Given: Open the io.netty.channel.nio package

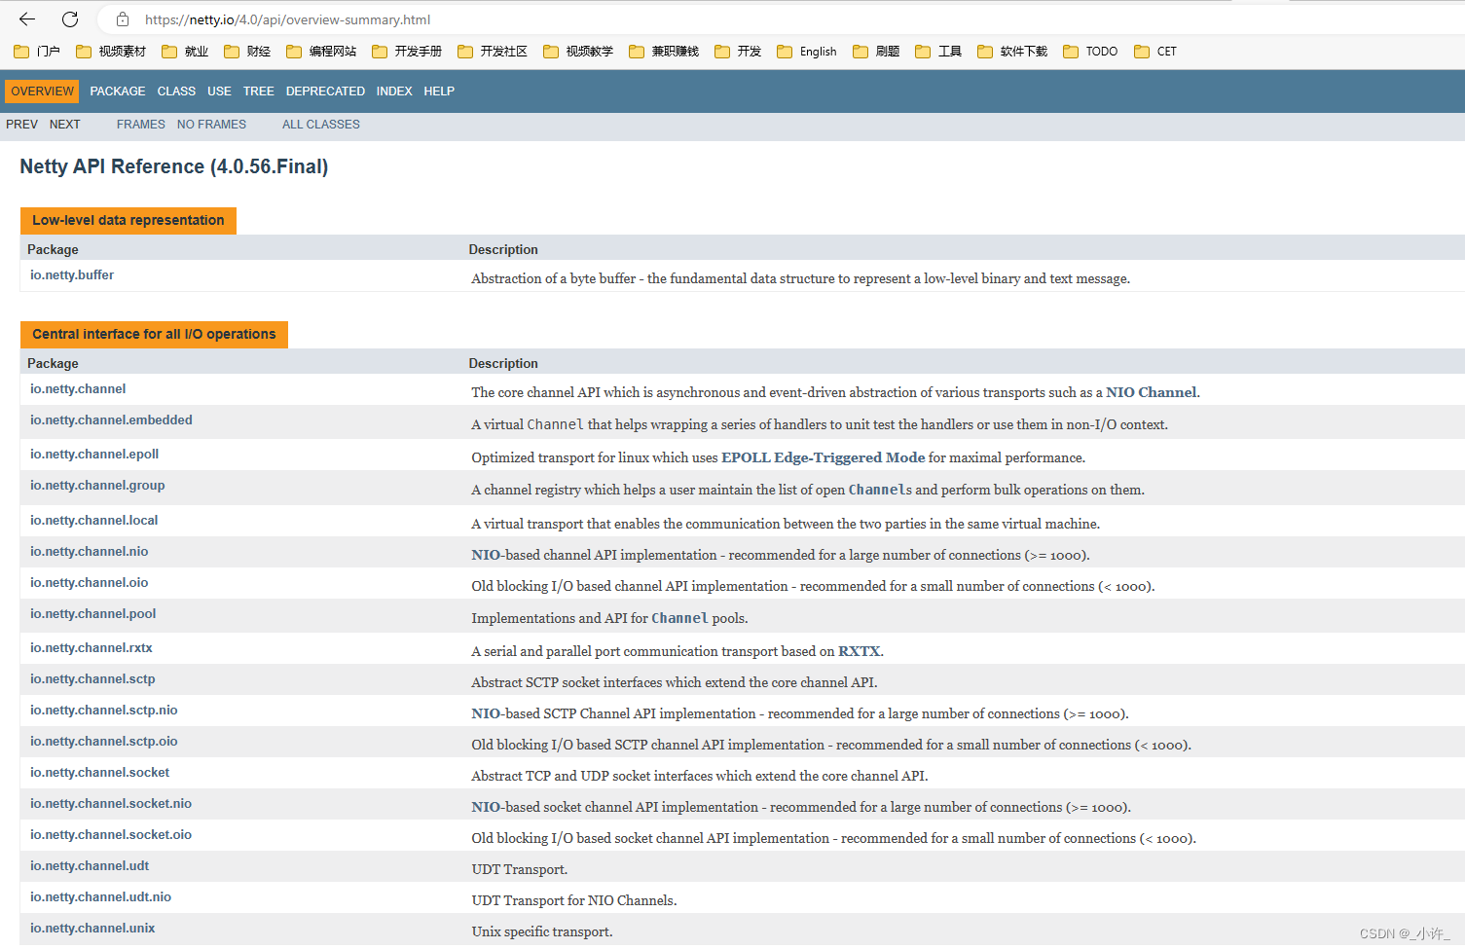Looking at the screenshot, I should pyautogui.click(x=89, y=551).
